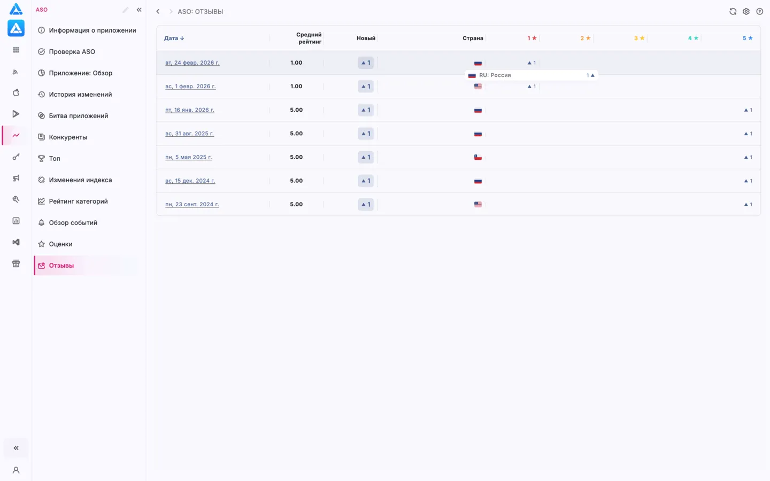Open Конкуренты menu item
The height and width of the screenshot is (481, 770).
click(x=87, y=137)
